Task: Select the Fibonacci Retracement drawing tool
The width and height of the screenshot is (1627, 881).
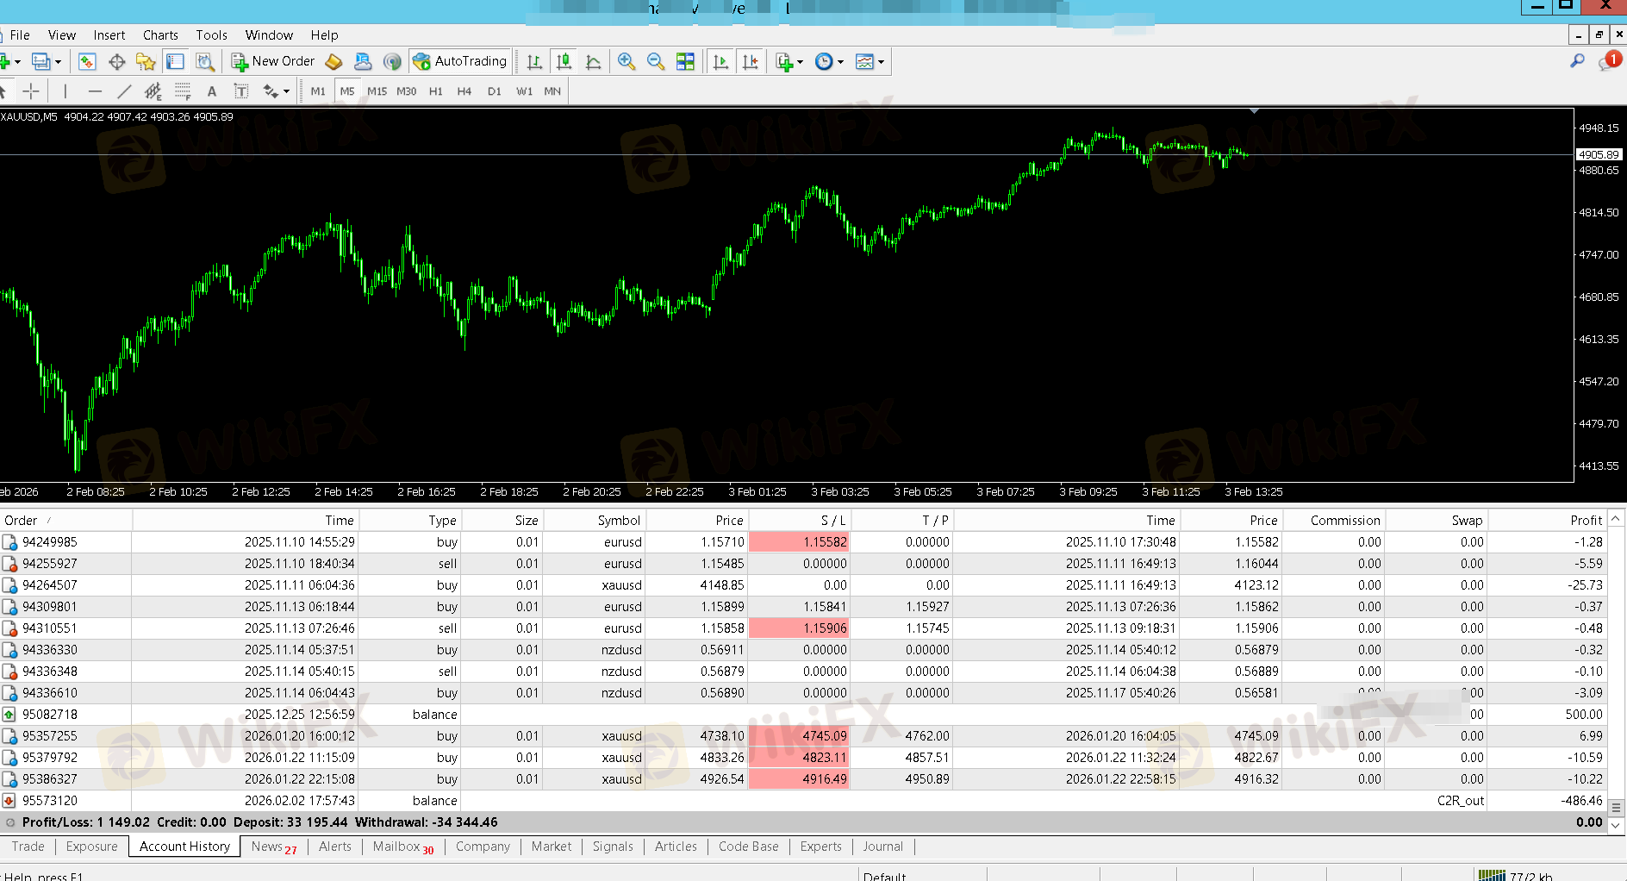Action: tap(183, 91)
